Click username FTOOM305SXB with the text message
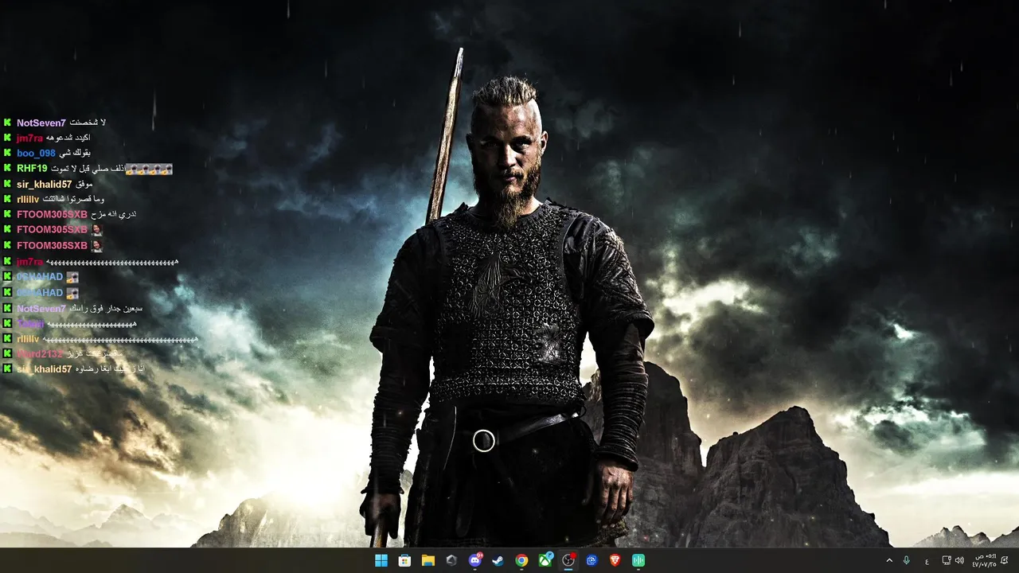The height and width of the screenshot is (573, 1019). click(x=52, y=214)
